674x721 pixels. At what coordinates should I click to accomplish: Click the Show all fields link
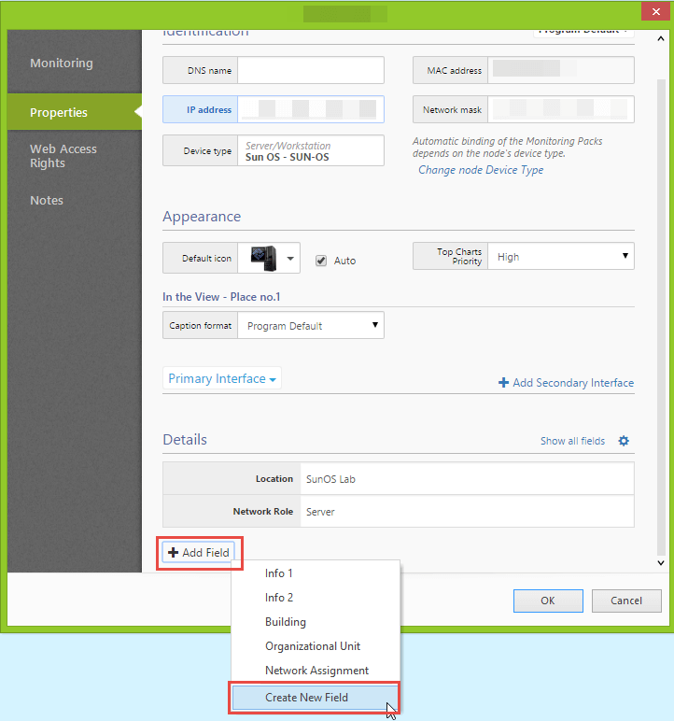click(x=572, y=441)
